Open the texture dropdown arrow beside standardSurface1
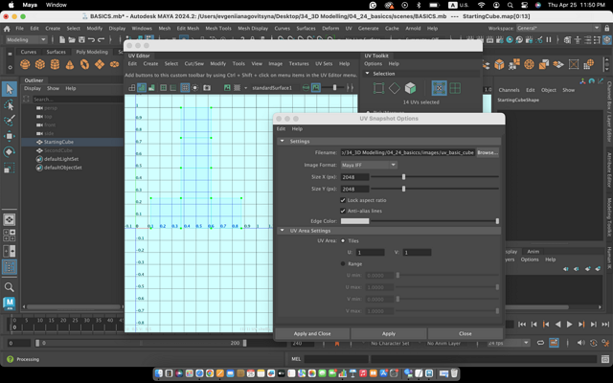The width and height of the screenshot is (613, 383). [x=245, y=88]
